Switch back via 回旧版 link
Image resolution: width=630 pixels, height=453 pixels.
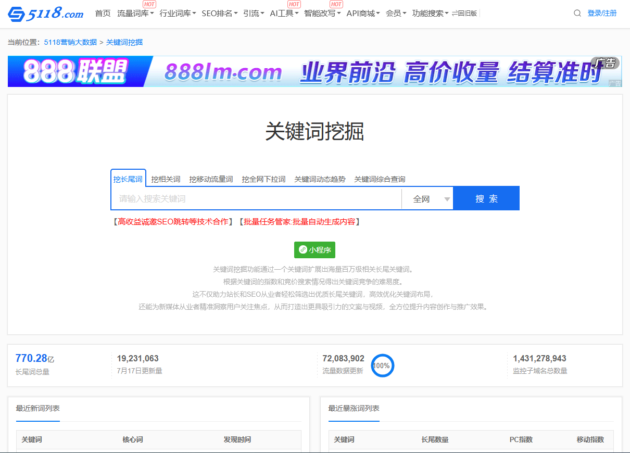(x=464, y=14)
